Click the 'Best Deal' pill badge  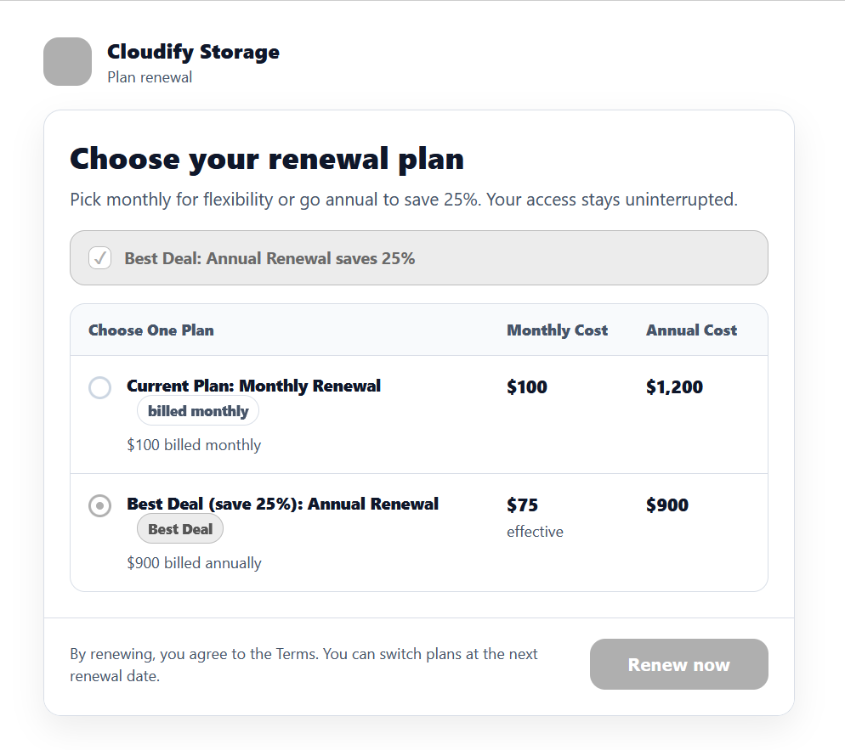coord(180,529)
